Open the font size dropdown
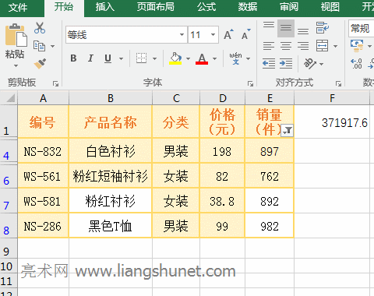The image size is (374, 296). coord(213,34)
